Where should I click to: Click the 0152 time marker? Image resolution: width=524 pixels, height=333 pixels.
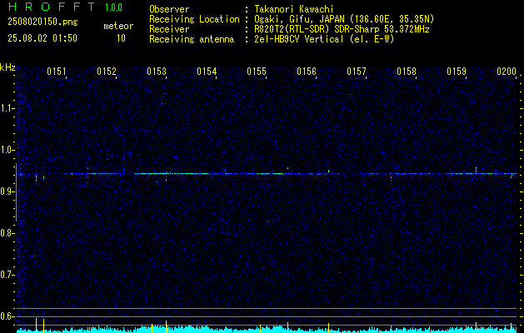pyautogui.click(x=107, y=72)
